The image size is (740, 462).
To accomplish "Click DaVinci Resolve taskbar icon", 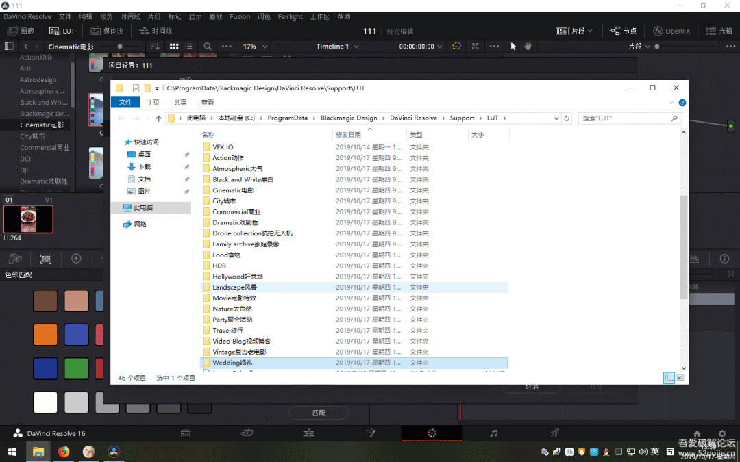I will [x=114, y=452].
